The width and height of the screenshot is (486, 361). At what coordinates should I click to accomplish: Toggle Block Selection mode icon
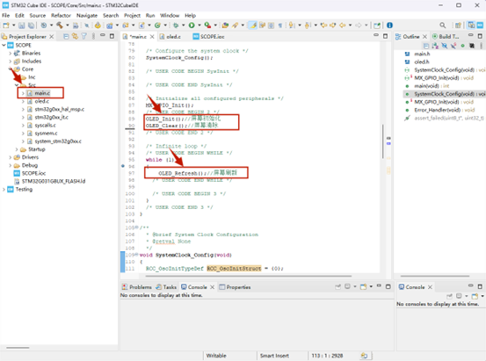pyautogui.click(x=271, y=25)
